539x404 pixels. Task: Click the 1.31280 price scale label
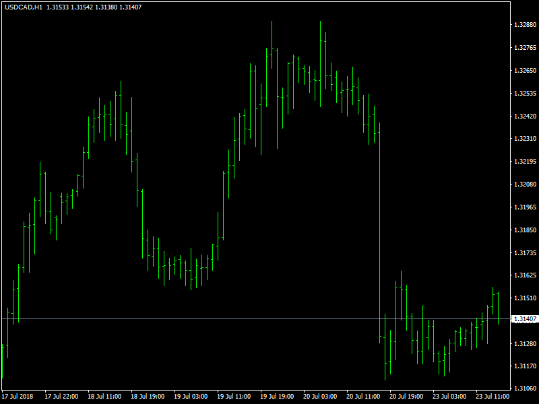[x=525, y=344]
